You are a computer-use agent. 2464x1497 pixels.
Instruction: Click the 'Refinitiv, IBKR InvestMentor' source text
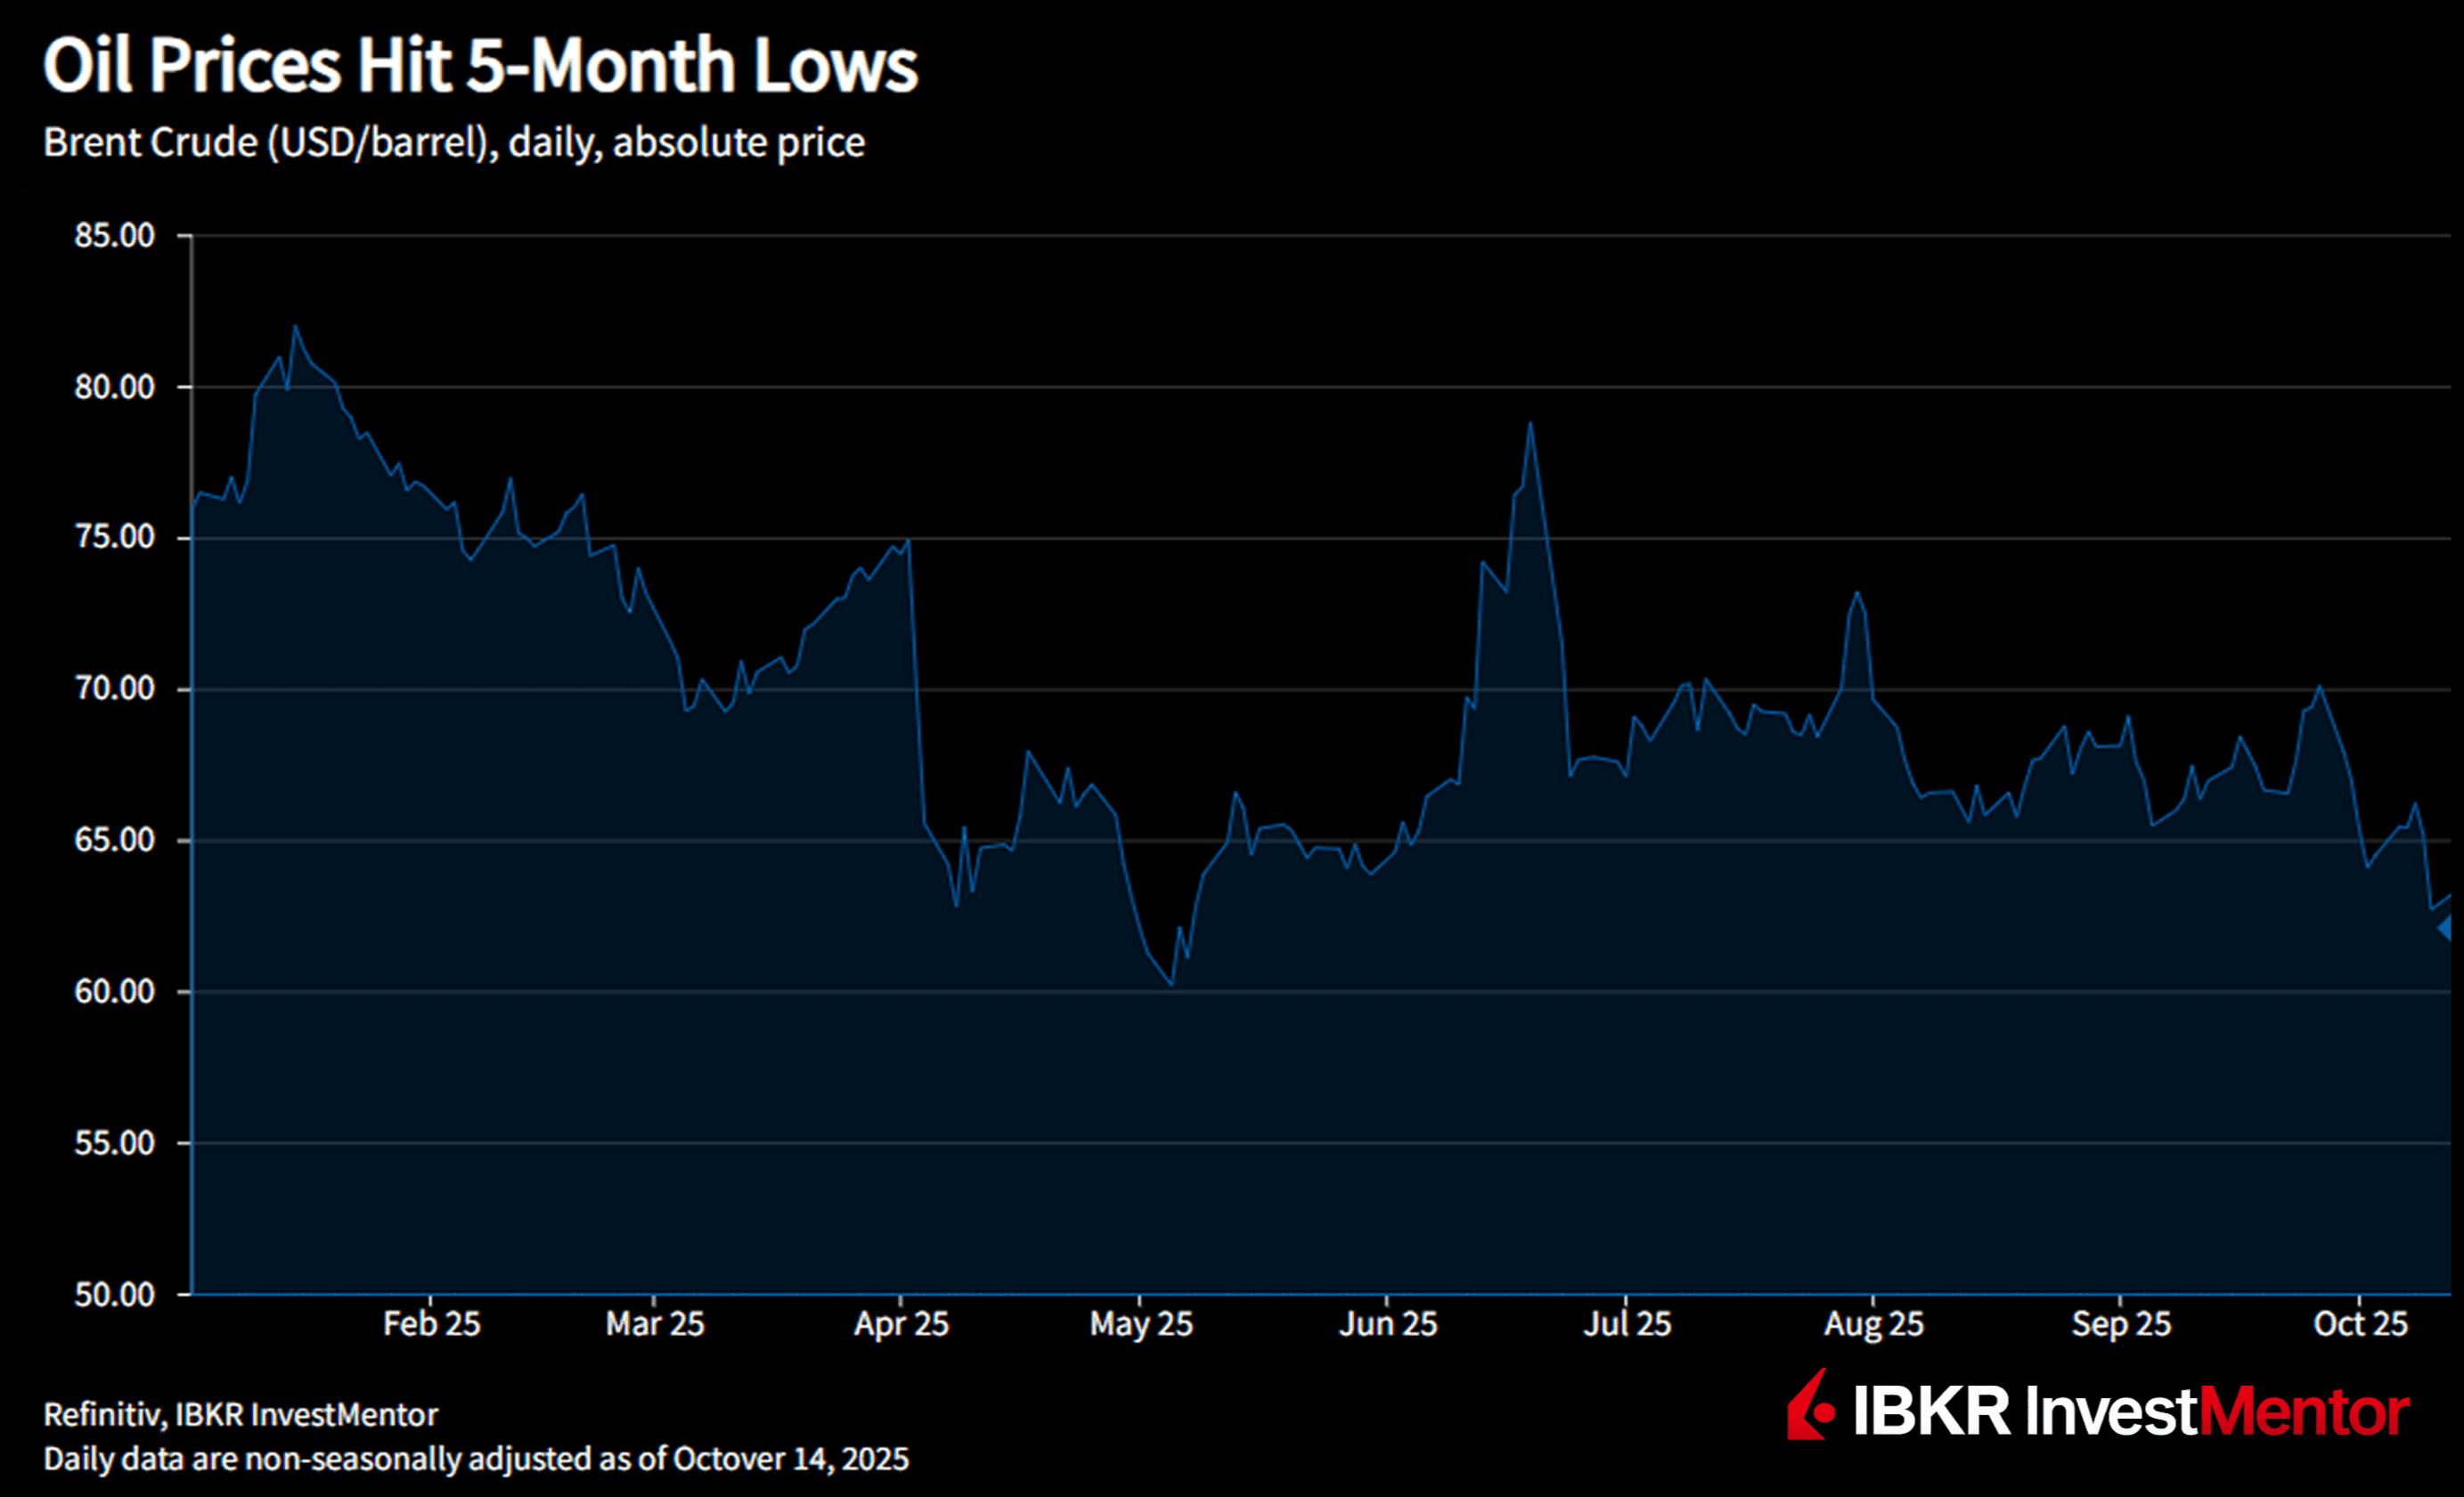coord(239,1413)
